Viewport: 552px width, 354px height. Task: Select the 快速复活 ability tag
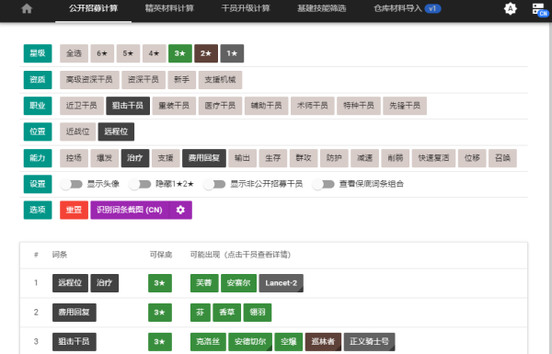(x=433, y=158)
